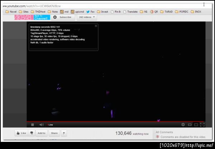Switch to large player size
Image resolution: width=215 pixels, height=149 pixels.
coord(196,125)
